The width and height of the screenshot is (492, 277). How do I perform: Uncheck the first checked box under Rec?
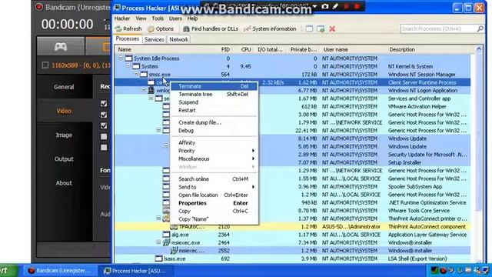pos(104,104)
